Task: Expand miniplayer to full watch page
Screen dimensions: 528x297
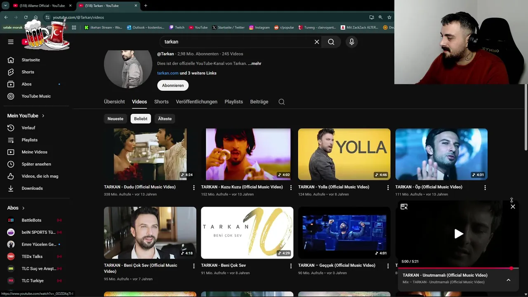Action: [404, 207]
